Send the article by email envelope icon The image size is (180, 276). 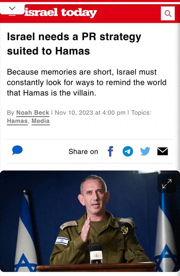click(163, 151)
